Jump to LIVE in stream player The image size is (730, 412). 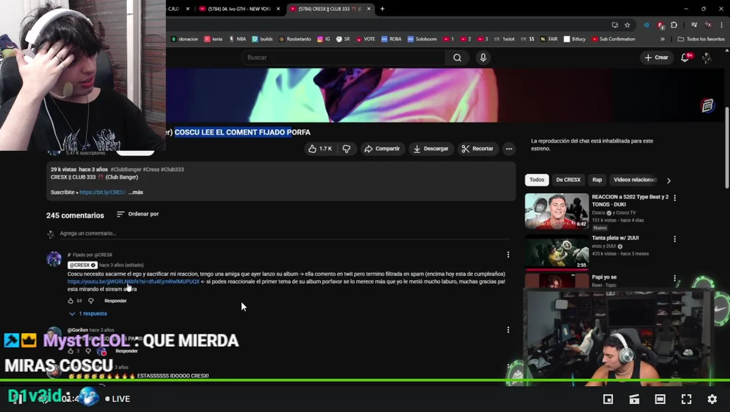pos(117,399)
